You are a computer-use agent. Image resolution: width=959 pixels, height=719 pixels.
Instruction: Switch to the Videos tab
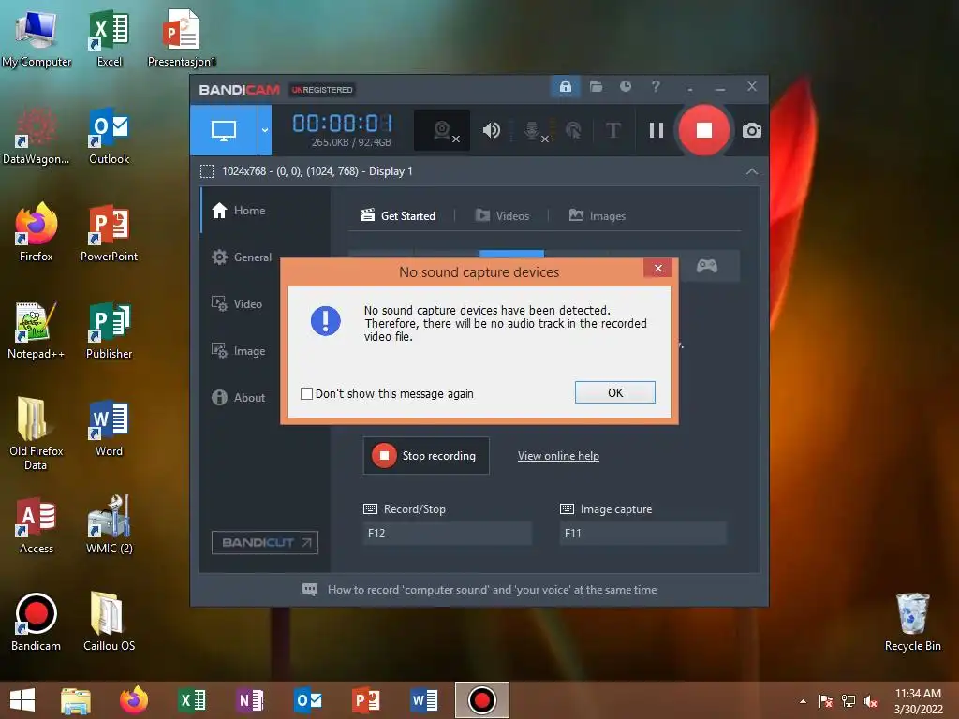pos(502,216)
